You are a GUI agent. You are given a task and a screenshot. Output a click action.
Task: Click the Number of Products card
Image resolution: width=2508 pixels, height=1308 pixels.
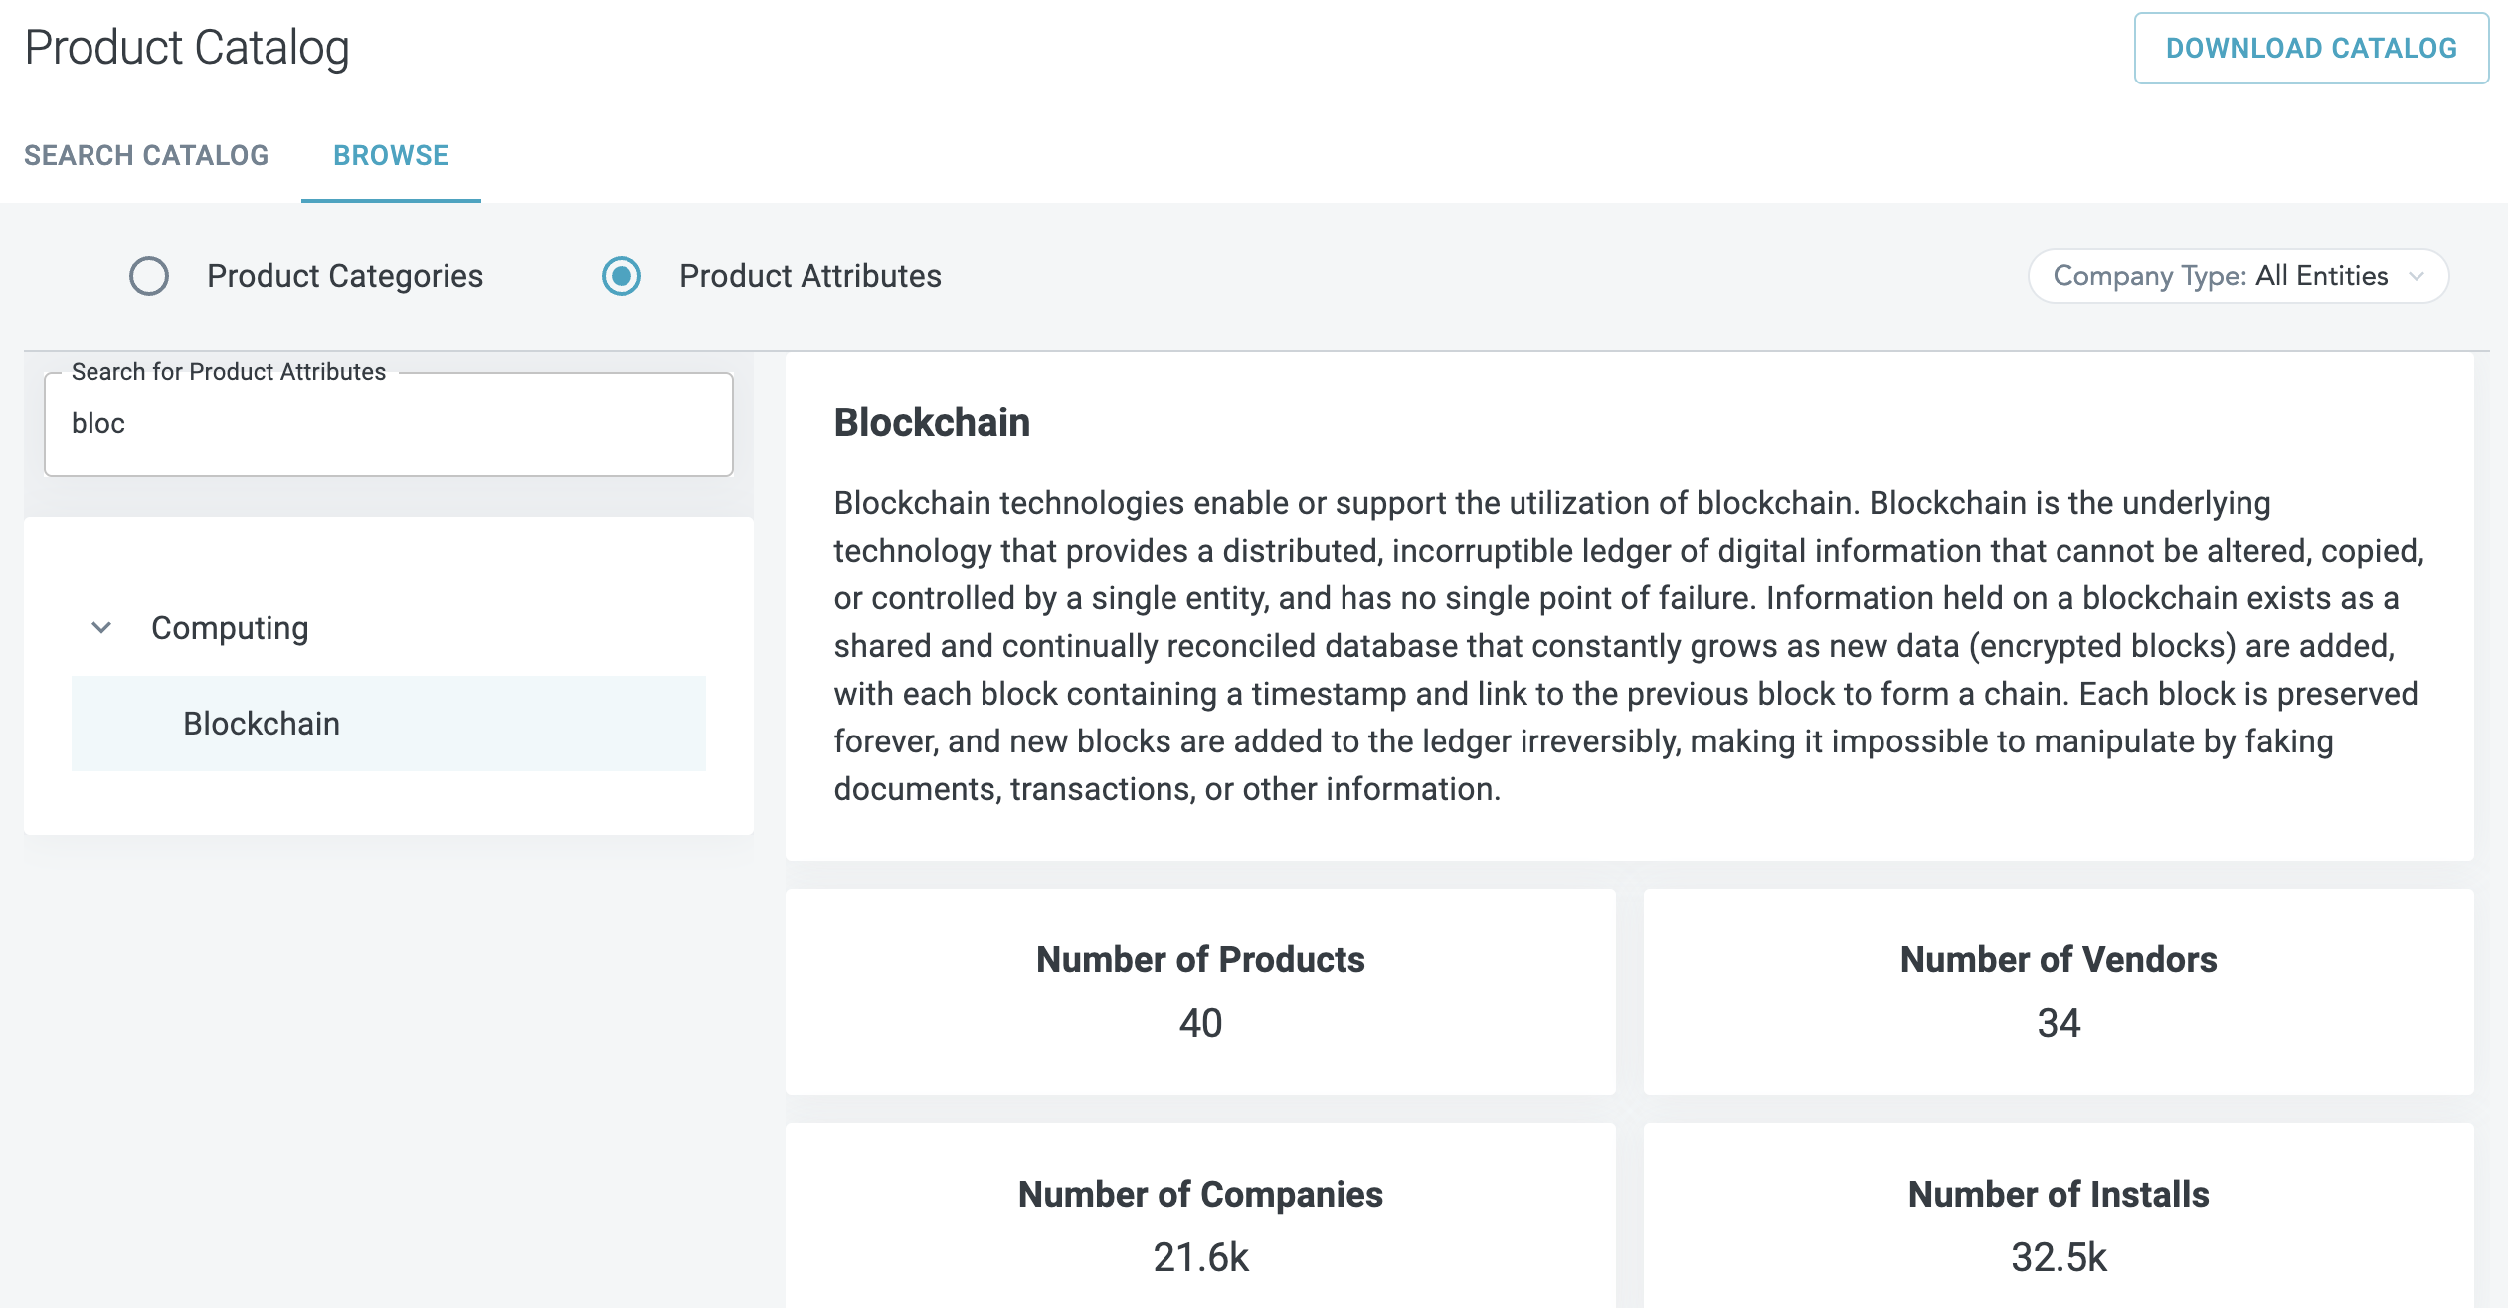pos(1200,992)
